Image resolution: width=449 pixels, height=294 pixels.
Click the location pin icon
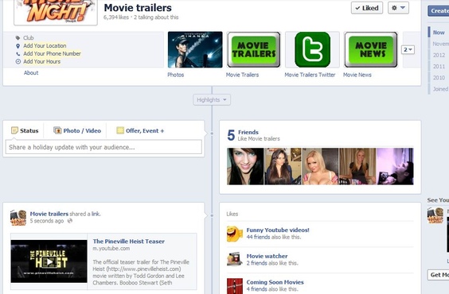click(x=18, y=46)
